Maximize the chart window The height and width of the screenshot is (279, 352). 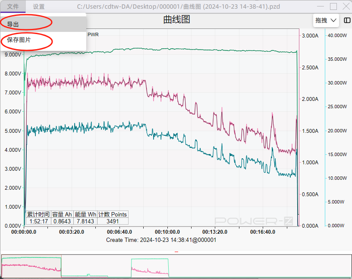[x=333, y=6]
